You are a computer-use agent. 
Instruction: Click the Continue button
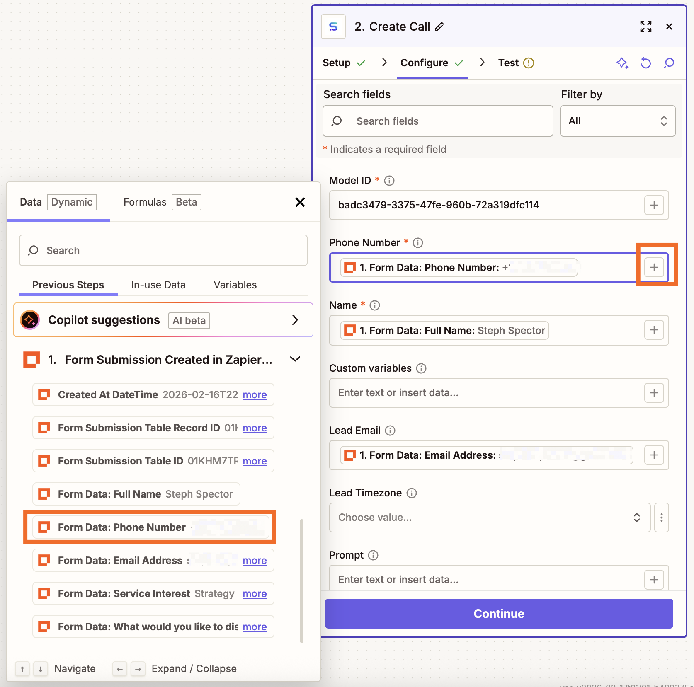click(x=499, y=613)
